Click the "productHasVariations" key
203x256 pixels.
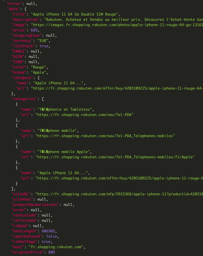(x=35, y=205)
